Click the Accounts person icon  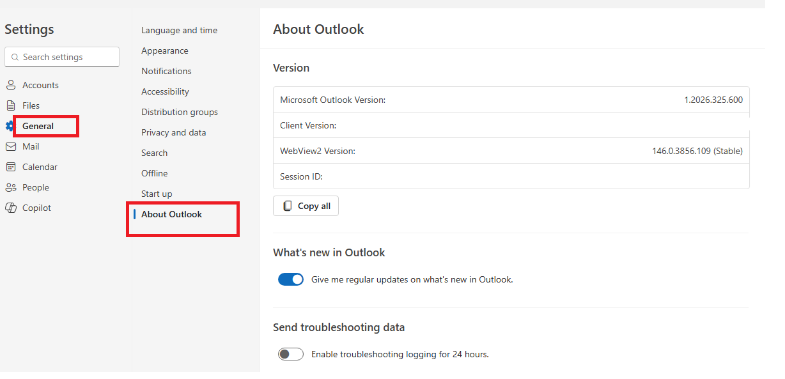tap(10, 85)
